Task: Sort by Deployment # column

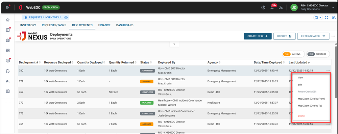Action: 30,62
